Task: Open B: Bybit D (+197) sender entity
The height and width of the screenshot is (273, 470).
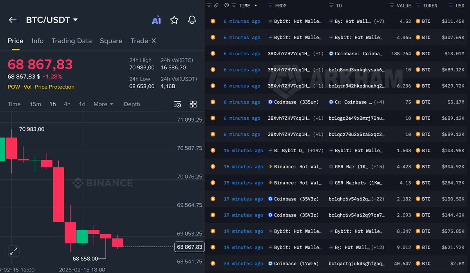Action: pos(296,151)
